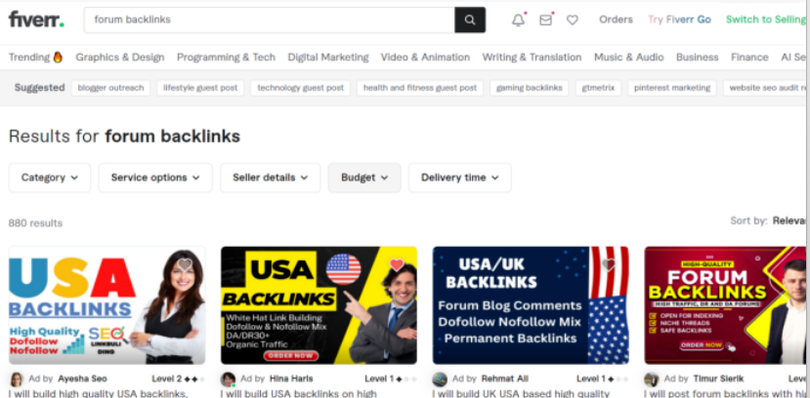Open the Forum Backlinks gig thumbnail
This screenshot has height=398, width=810.
point(725,304)
